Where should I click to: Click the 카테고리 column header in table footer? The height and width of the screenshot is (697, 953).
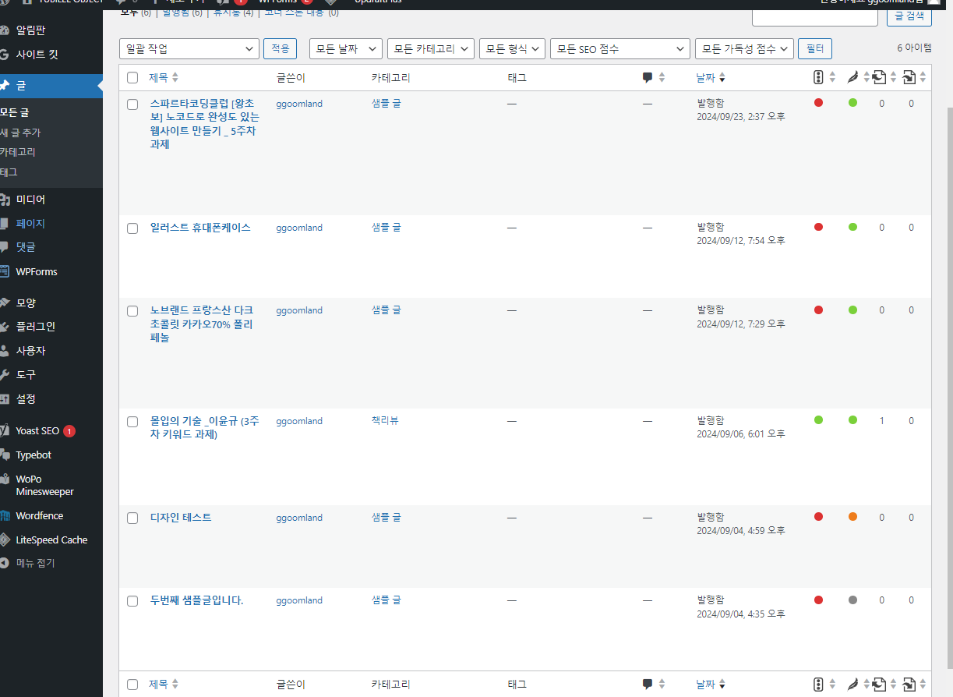point(391,684)
